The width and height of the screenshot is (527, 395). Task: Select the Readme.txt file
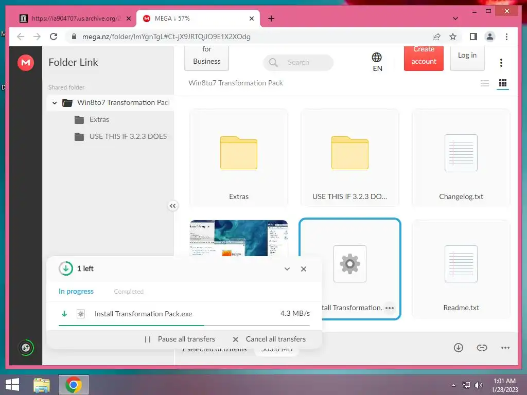[461, 268]
